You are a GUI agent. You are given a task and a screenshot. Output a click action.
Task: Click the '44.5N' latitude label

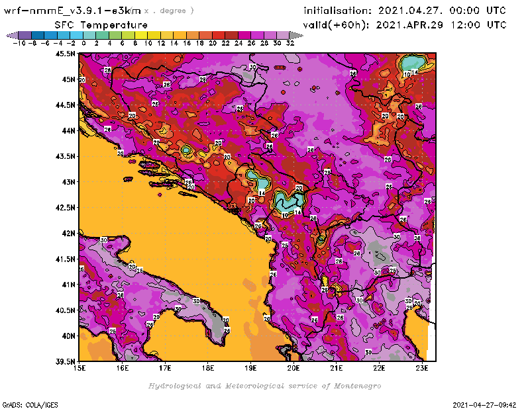pyautogui.click(x=65, y=105)
